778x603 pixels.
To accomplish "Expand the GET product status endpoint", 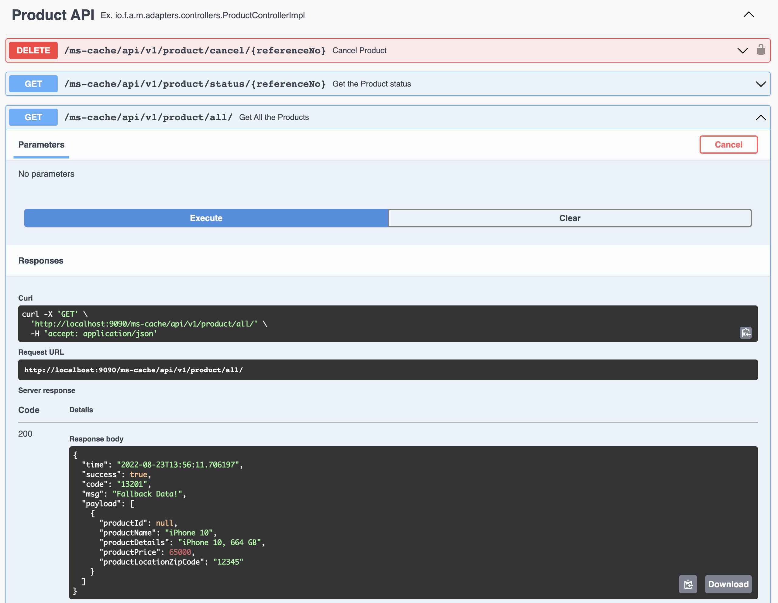I will click(761, 84).
